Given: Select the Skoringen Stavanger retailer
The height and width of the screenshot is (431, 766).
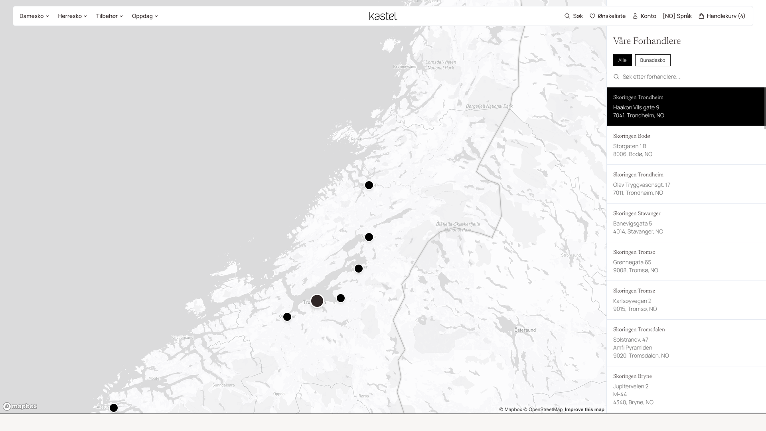Looking at the screenshot, I should click(686, 223).
